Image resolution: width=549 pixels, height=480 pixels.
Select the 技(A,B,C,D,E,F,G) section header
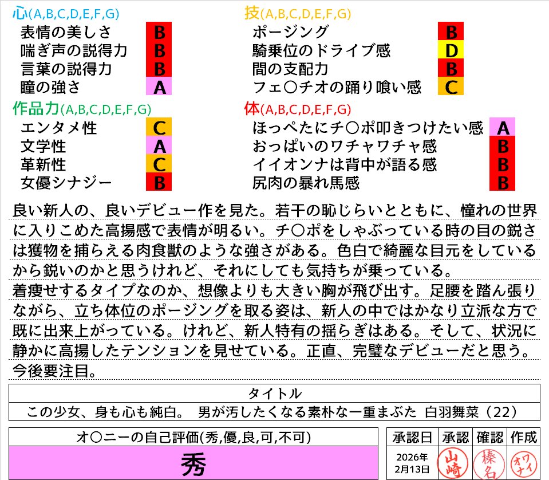(x=298, y=13)
